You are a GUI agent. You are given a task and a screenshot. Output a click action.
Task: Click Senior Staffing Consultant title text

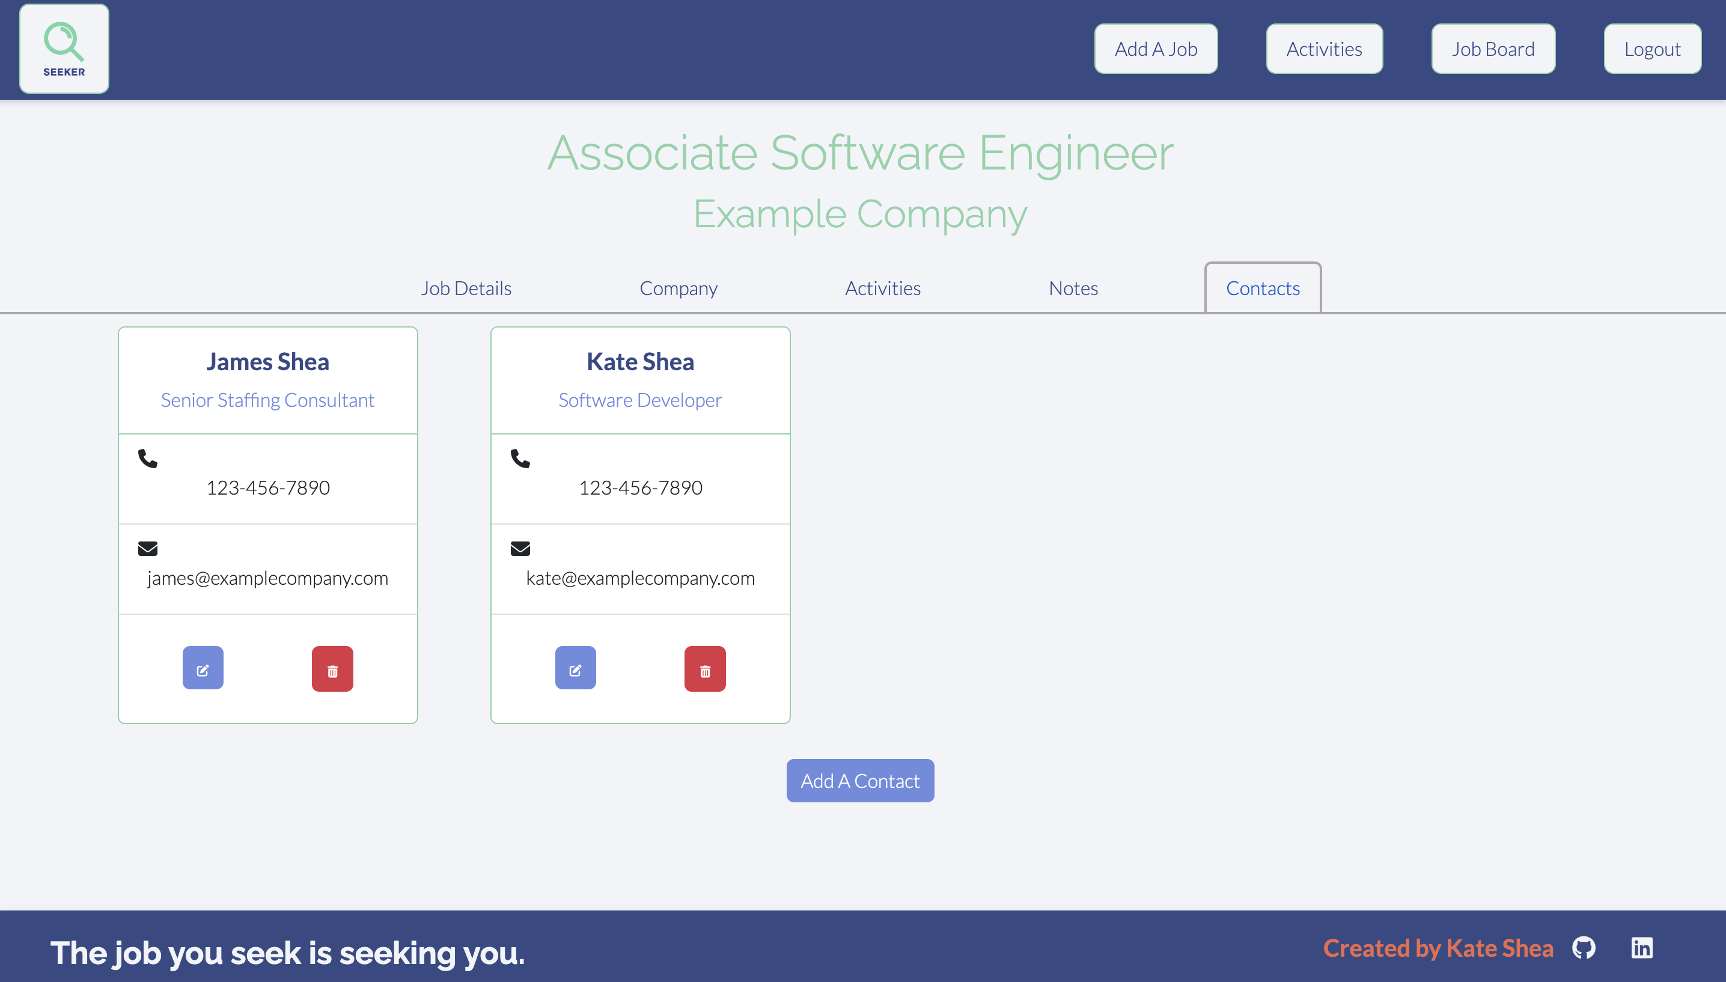pos(267,400)
